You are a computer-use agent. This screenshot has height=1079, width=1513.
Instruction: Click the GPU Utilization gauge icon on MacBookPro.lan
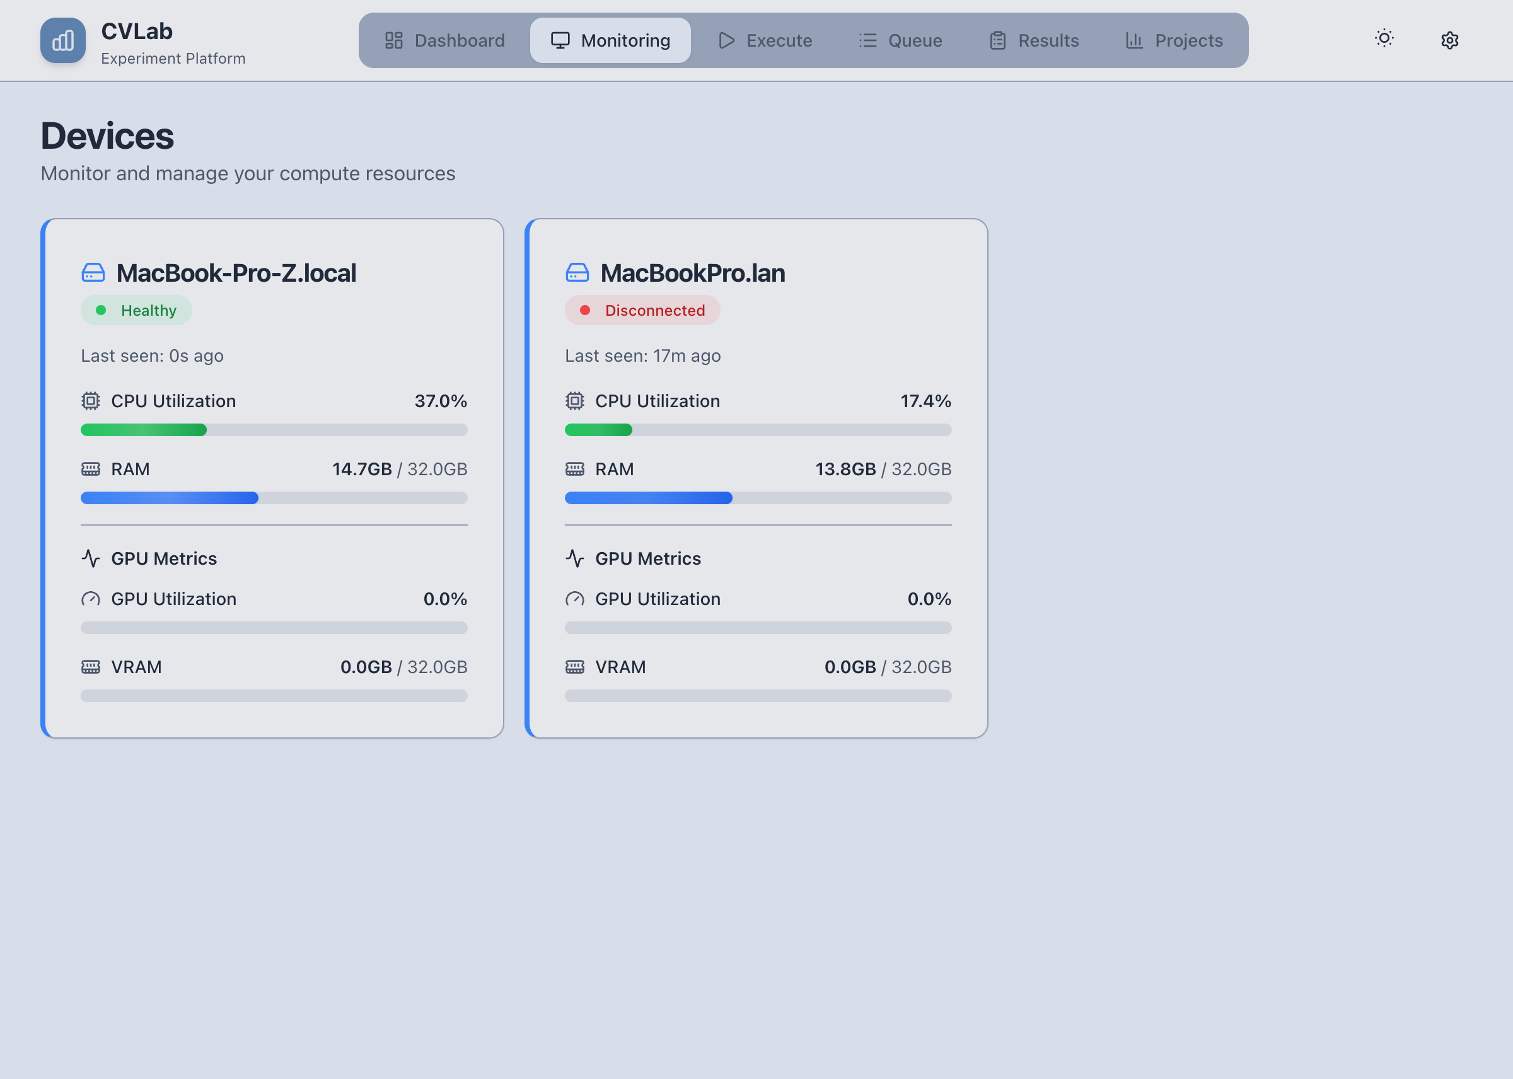coord(575,599)
